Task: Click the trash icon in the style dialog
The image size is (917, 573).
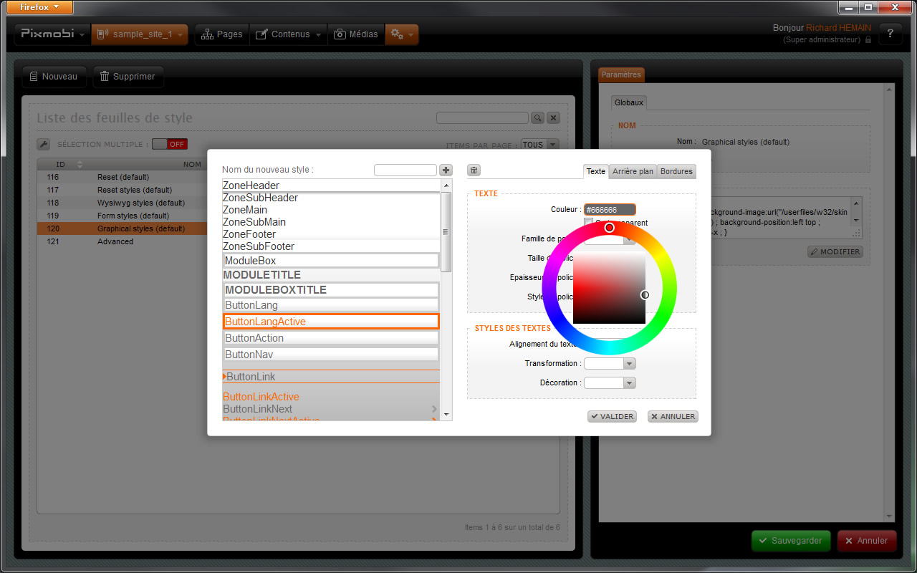Action: click(474, 170)
